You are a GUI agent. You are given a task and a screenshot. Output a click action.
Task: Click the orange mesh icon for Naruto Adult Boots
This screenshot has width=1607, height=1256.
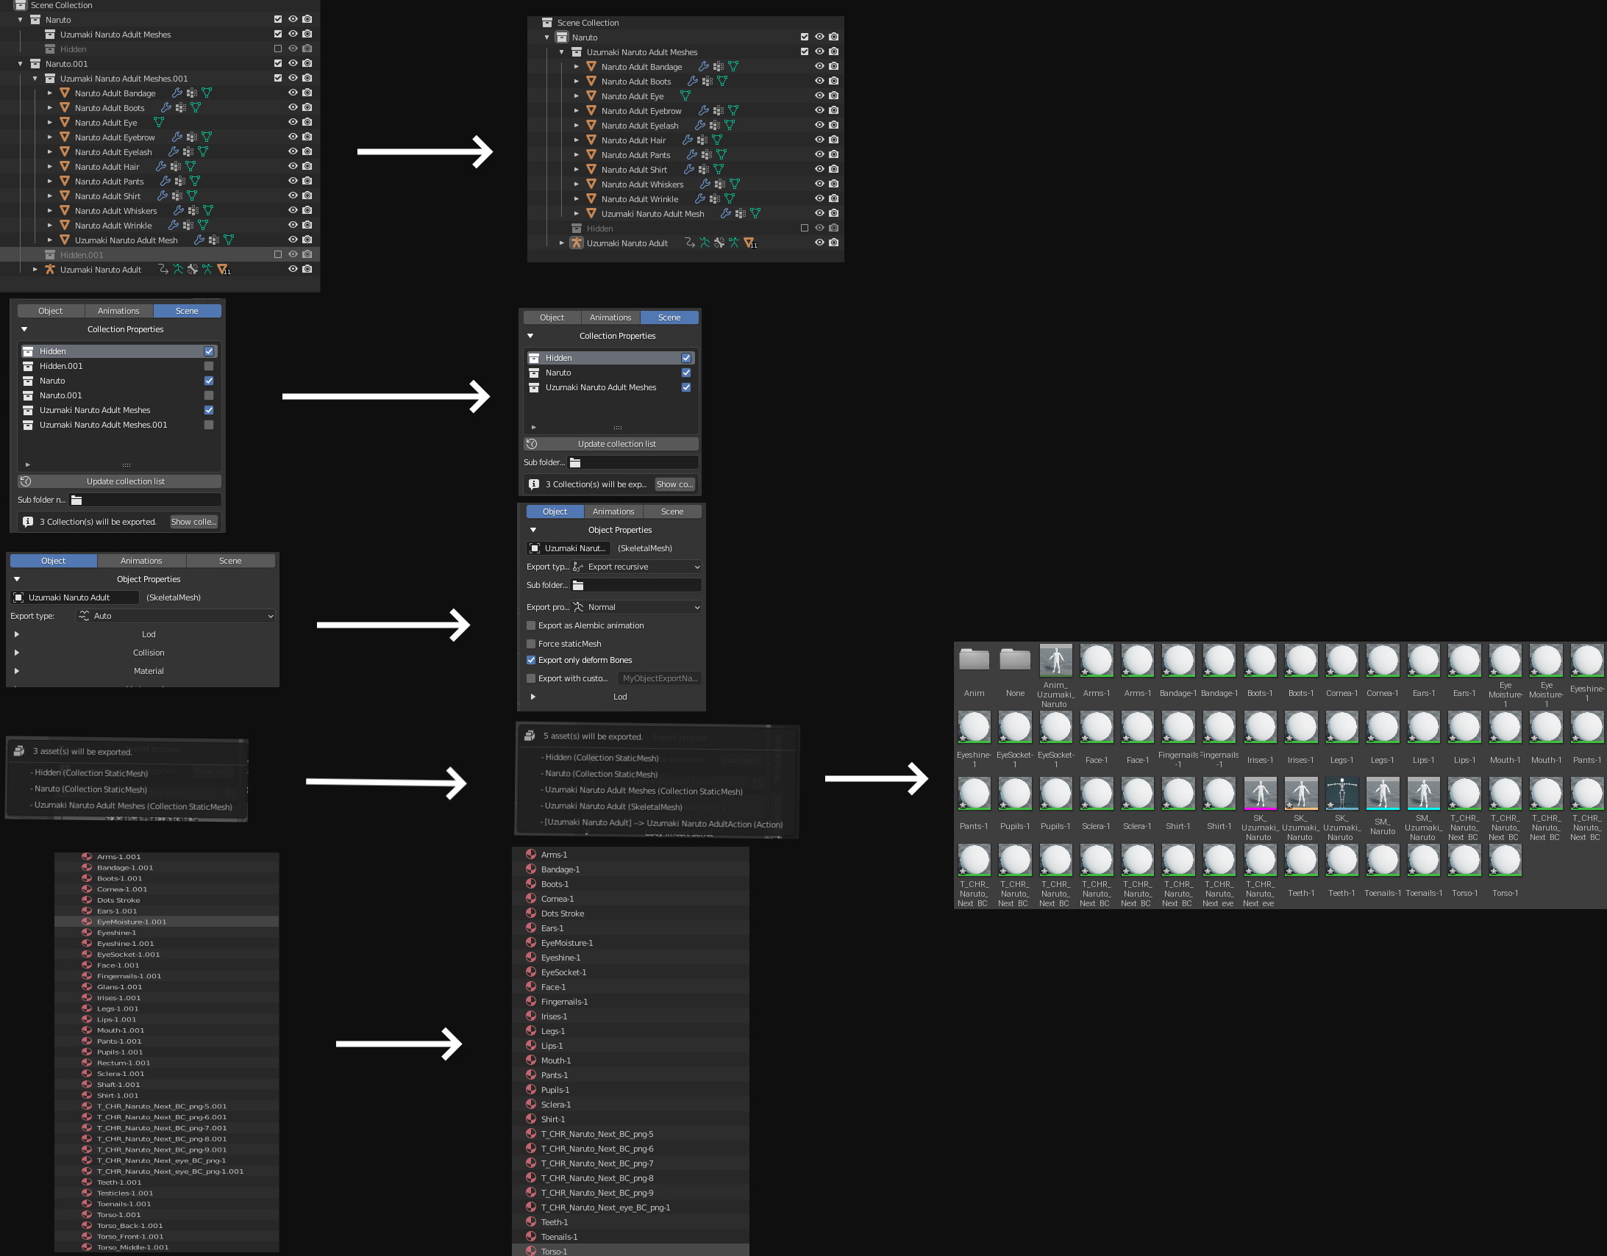[x=65, y=107]
